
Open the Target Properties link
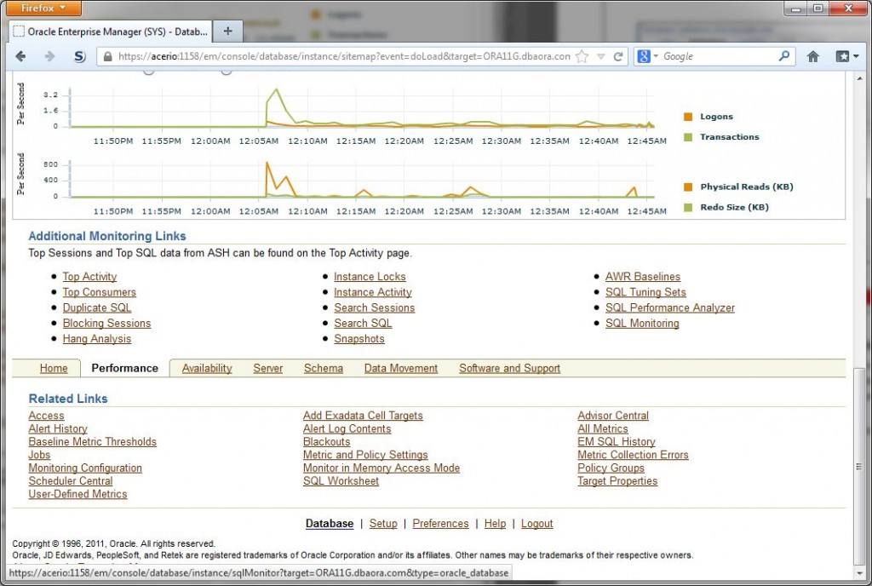[617, 481]
